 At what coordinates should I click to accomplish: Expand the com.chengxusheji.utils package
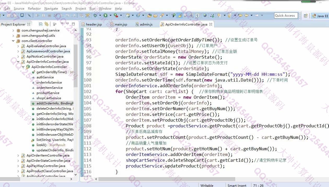coord(13,36)
